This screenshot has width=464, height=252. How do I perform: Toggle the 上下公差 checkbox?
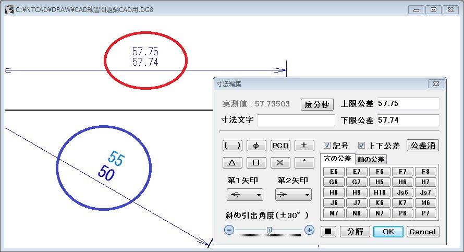(361, 146)
